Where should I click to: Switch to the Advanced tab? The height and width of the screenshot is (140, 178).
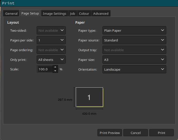[x=101, y=13]
